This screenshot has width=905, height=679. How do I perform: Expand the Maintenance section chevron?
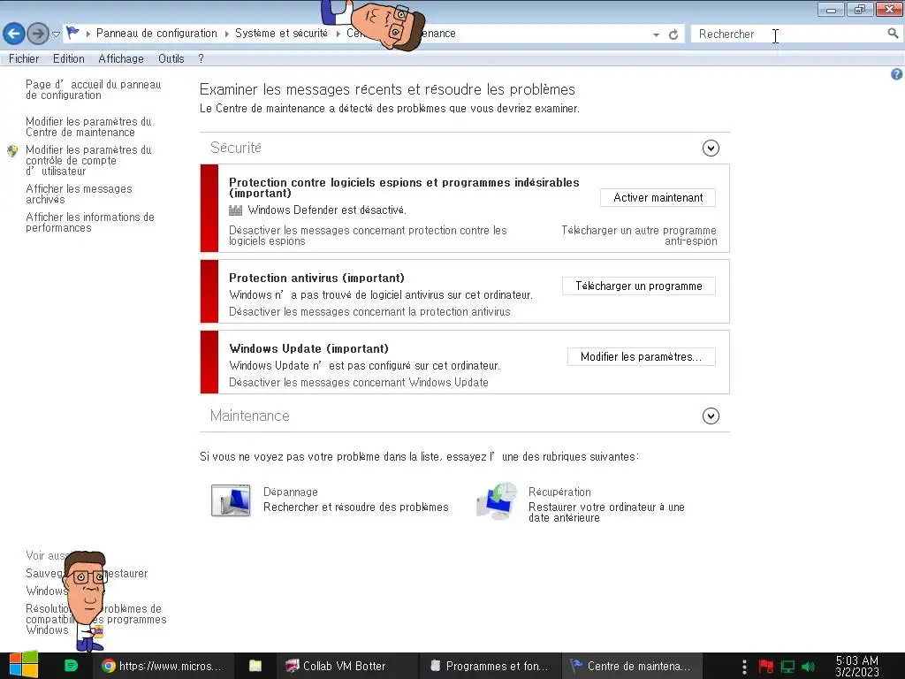tap(711, 416)
